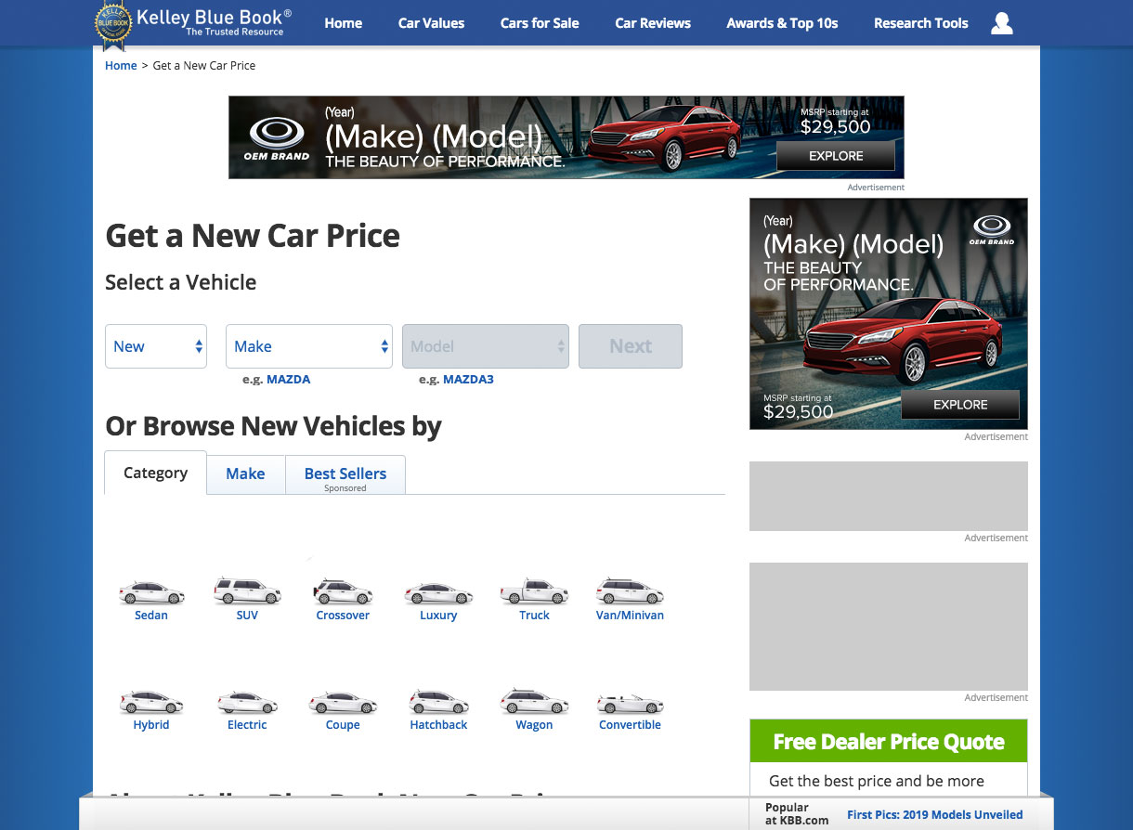The width and height of the screenshot is (1133, 830).
Task: Click the Convertible category text link
Action: point(630,725)
